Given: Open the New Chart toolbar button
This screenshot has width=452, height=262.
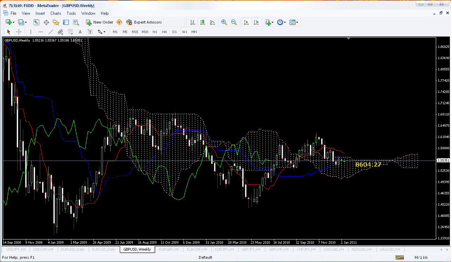Looking at the screenshot, I should (x=8, y=22).
